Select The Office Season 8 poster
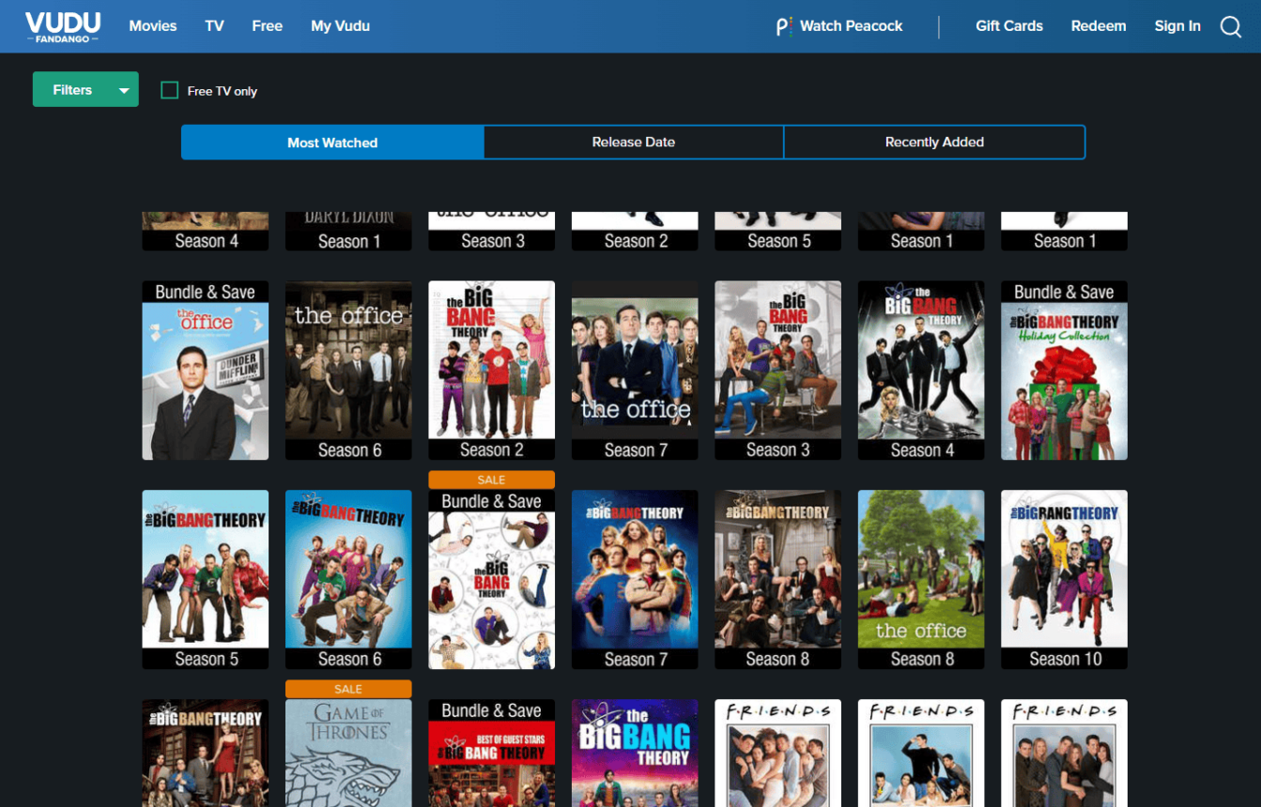Image resolution: width=1261 pixels, height=807 pixels. 921,579
